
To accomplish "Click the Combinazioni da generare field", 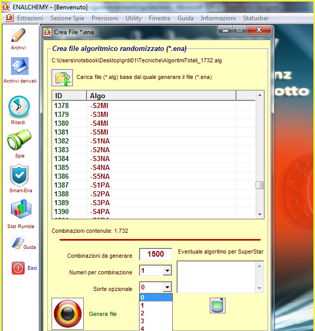I will [156, 254].
